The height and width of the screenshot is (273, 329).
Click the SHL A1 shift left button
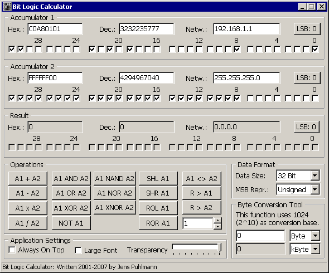tap(158, 178)
